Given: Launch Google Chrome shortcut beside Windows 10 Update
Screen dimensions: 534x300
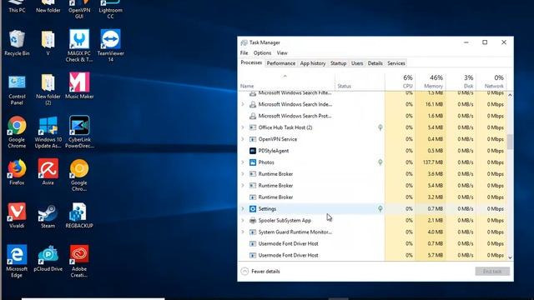Looking at the screenshot, I should coord(17,132).
